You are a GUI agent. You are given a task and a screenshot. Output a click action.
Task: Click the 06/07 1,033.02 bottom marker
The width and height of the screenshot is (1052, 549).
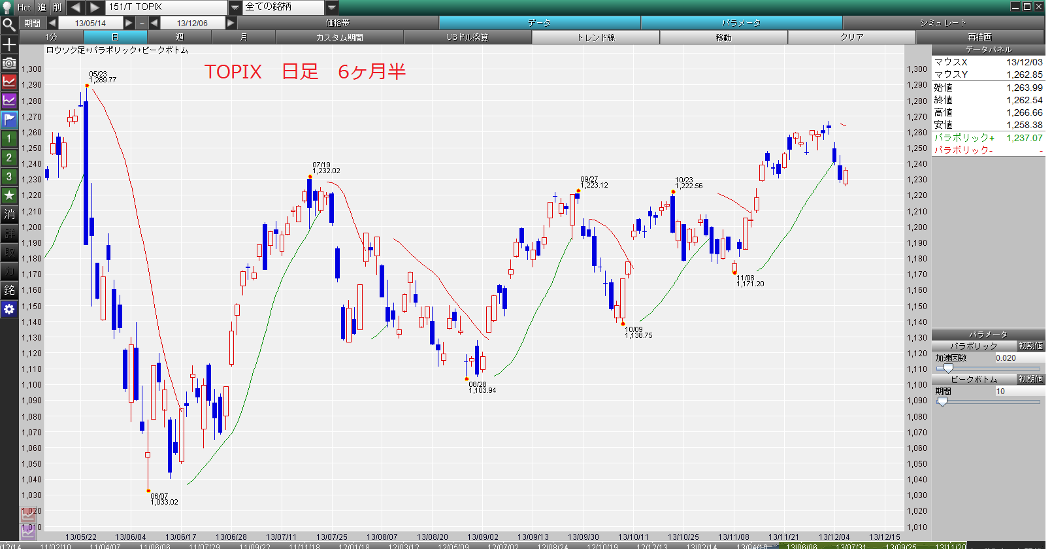coord(148,491)
